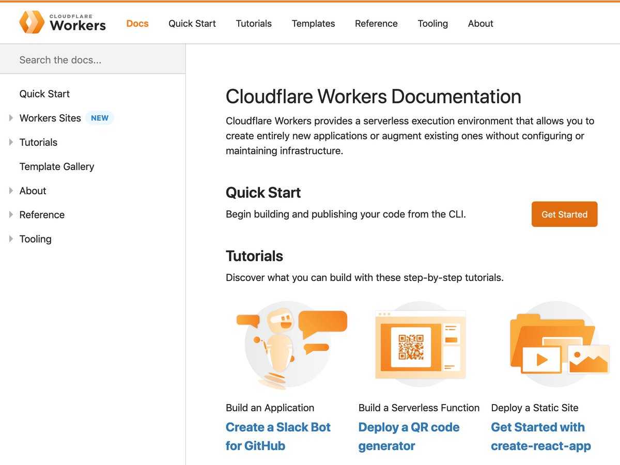
Task: Open Reference in the sidebar
Action: pyautogui.click(x=42, y=214)
